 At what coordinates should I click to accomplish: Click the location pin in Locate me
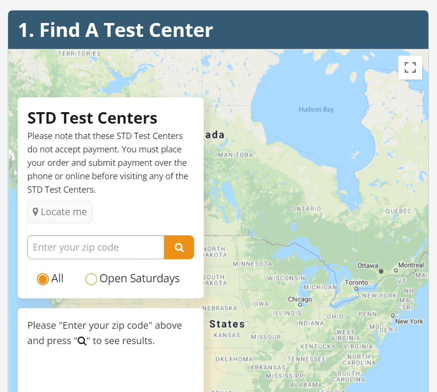click(x=35, y=212)
